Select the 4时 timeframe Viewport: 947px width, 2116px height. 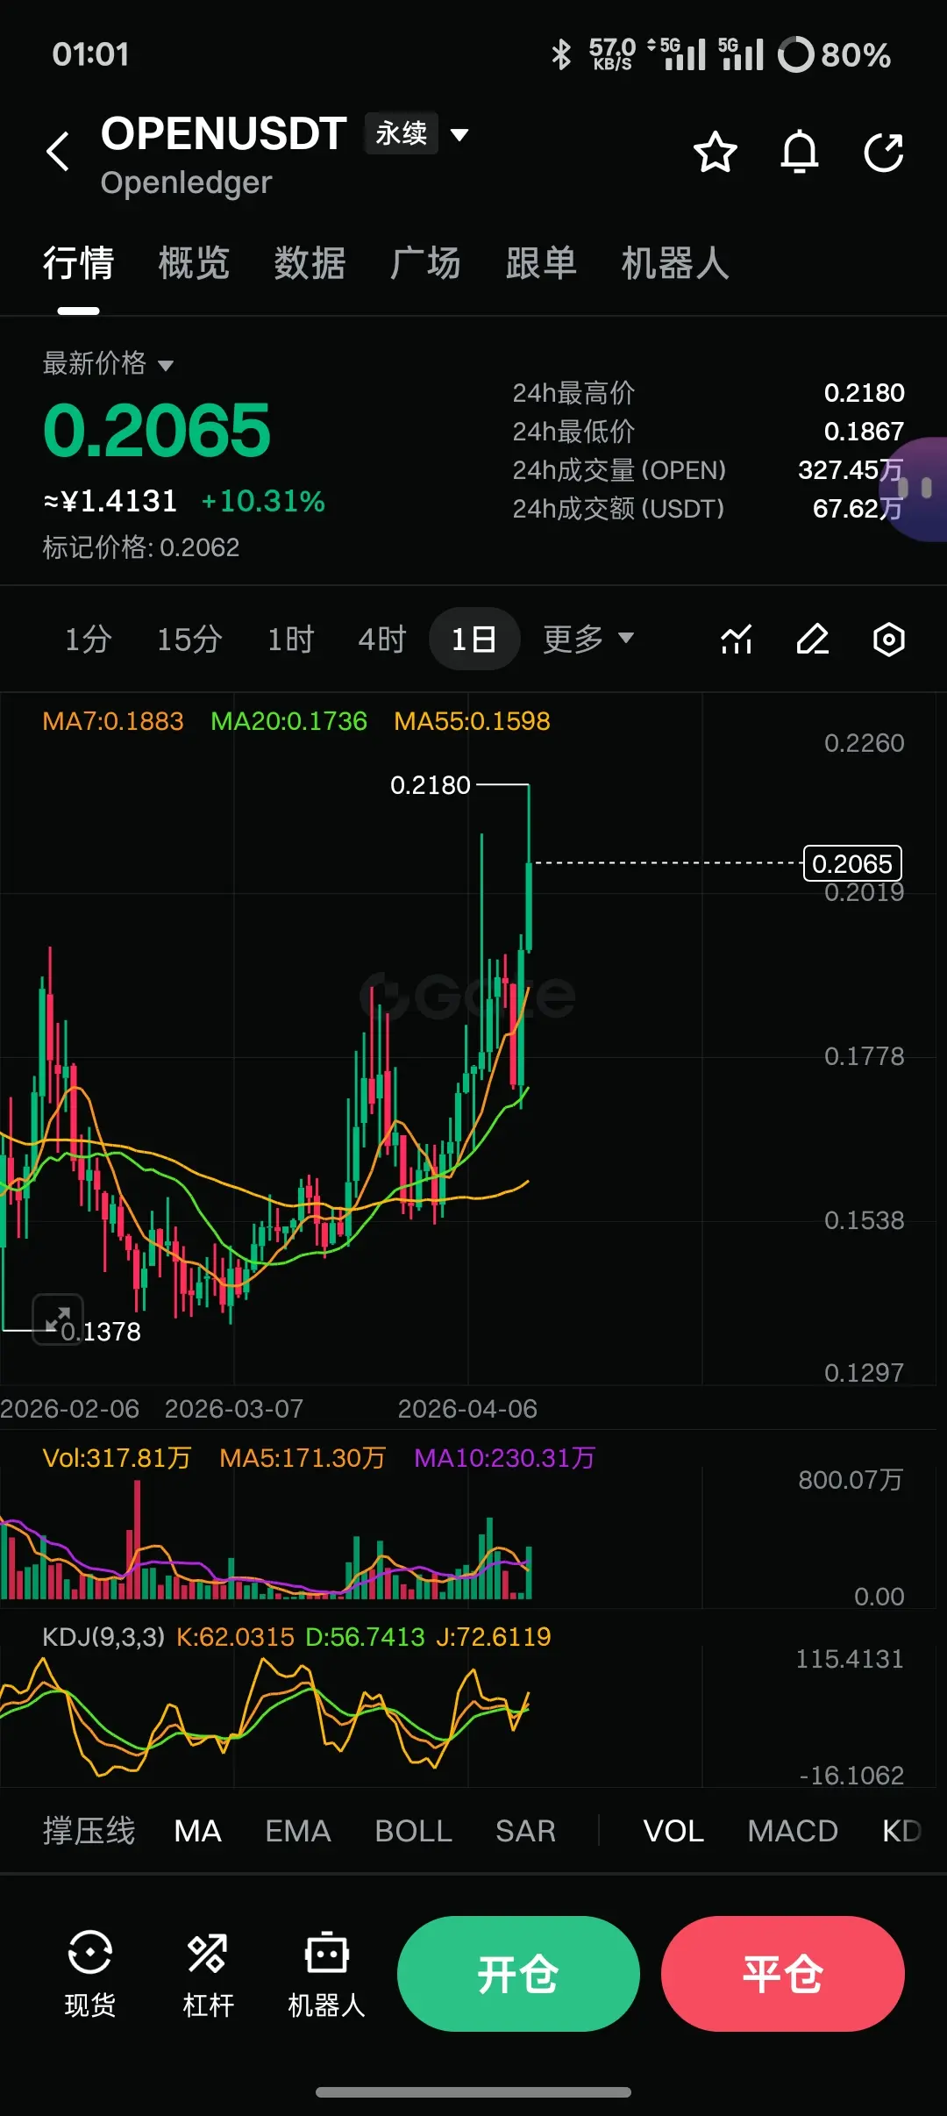382,639
